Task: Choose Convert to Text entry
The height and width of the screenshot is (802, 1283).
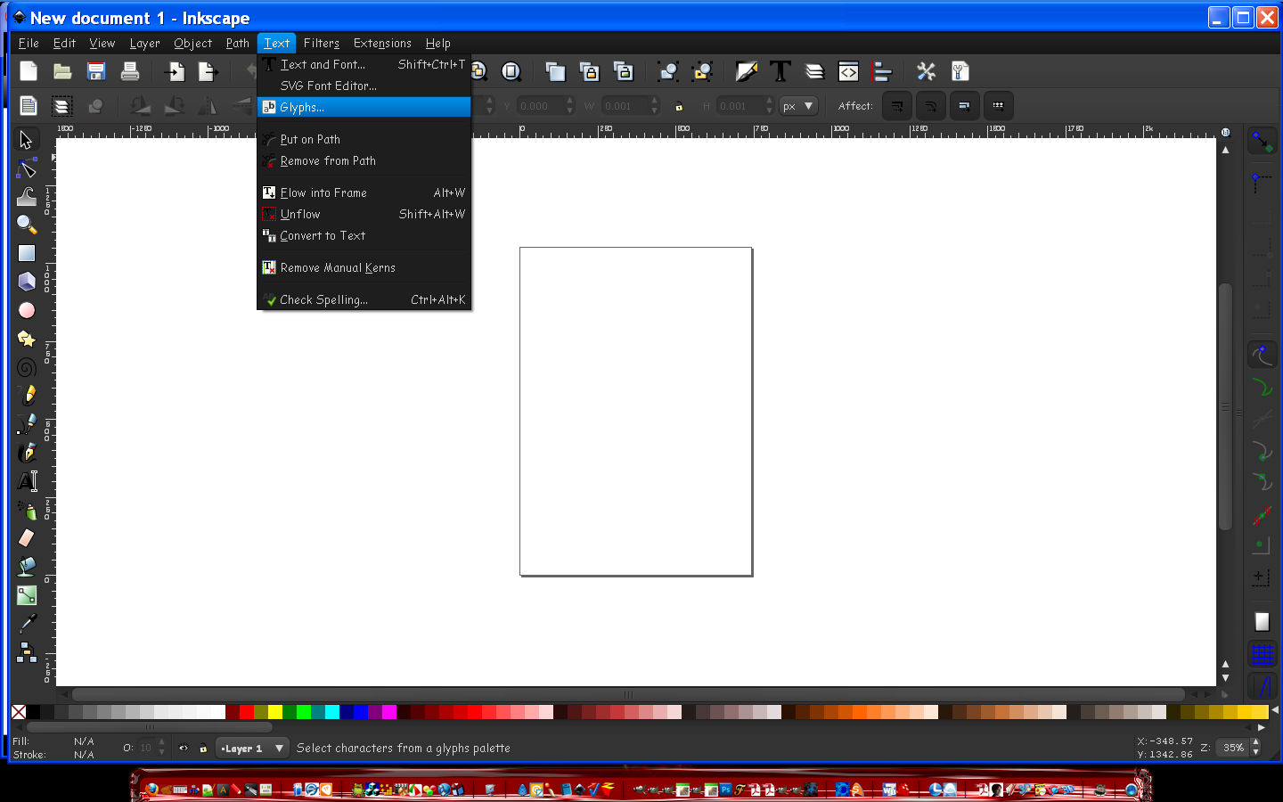Action: coord(364,235)
